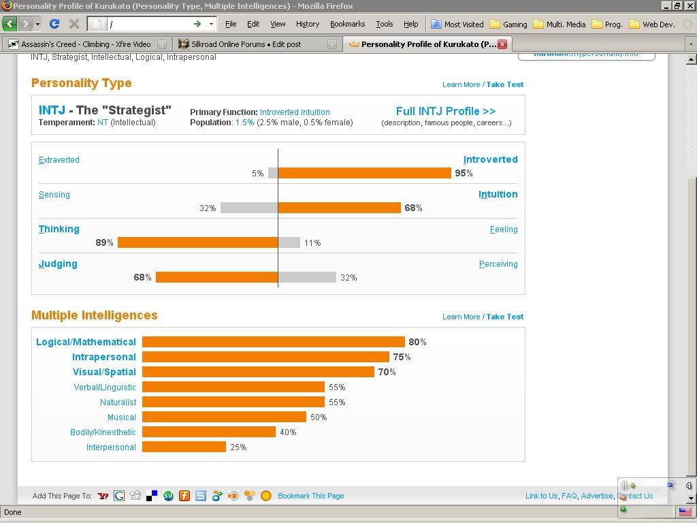This screenshot has height=523, width=697.
Task: Open the list all tabs dropdown
Action: point(690,44)
